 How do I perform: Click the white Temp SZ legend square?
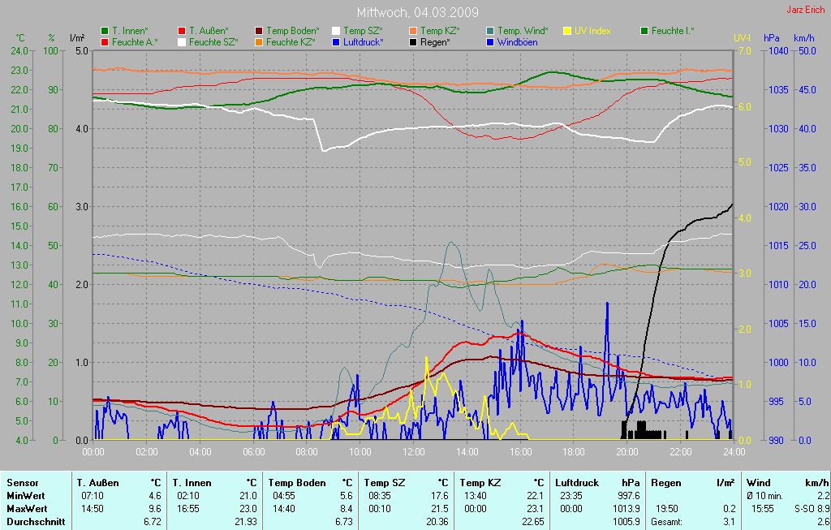click(x=336, y=31)
